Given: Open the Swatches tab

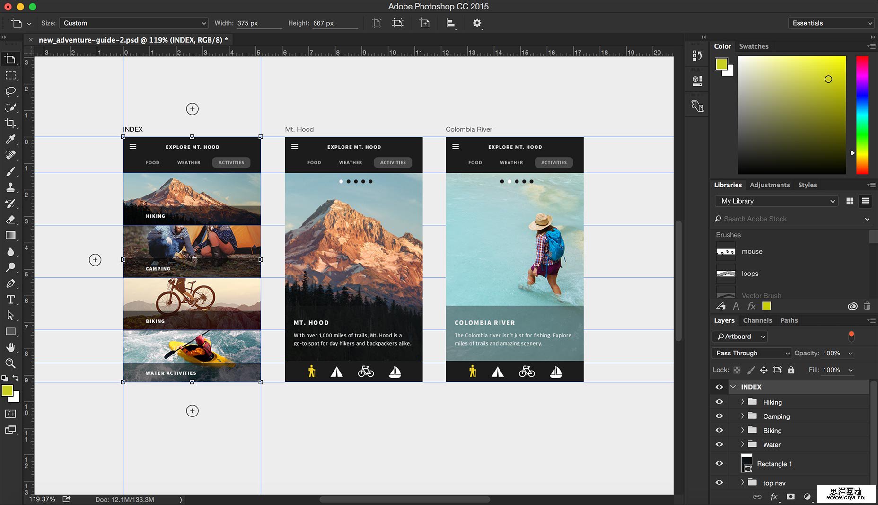Looking at the screenshot, I should 754,46.
